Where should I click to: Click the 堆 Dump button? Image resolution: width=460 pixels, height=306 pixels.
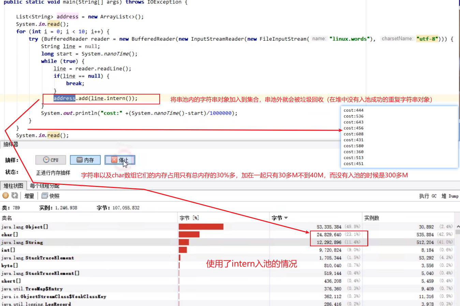(x=450, y=196)
